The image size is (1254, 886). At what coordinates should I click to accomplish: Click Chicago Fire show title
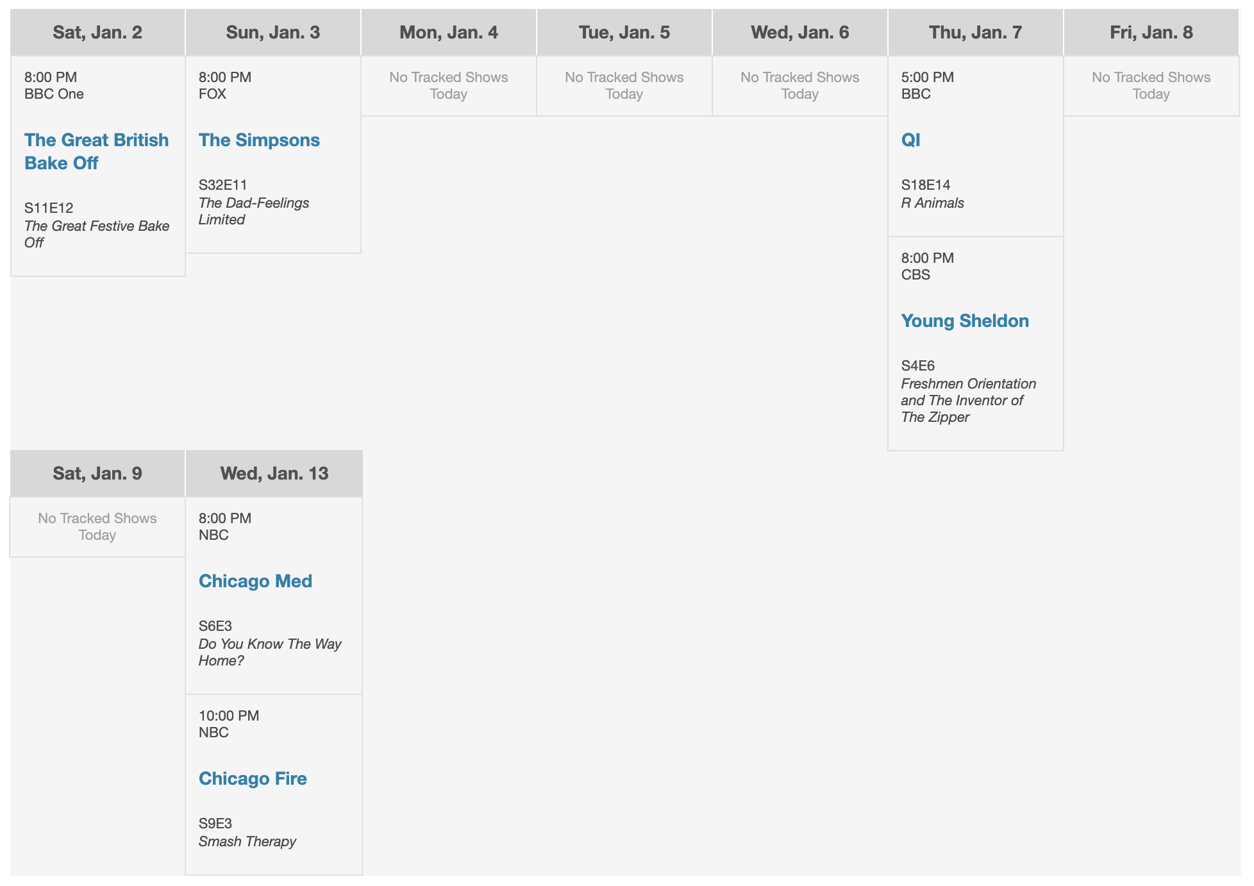coord(253,778)
